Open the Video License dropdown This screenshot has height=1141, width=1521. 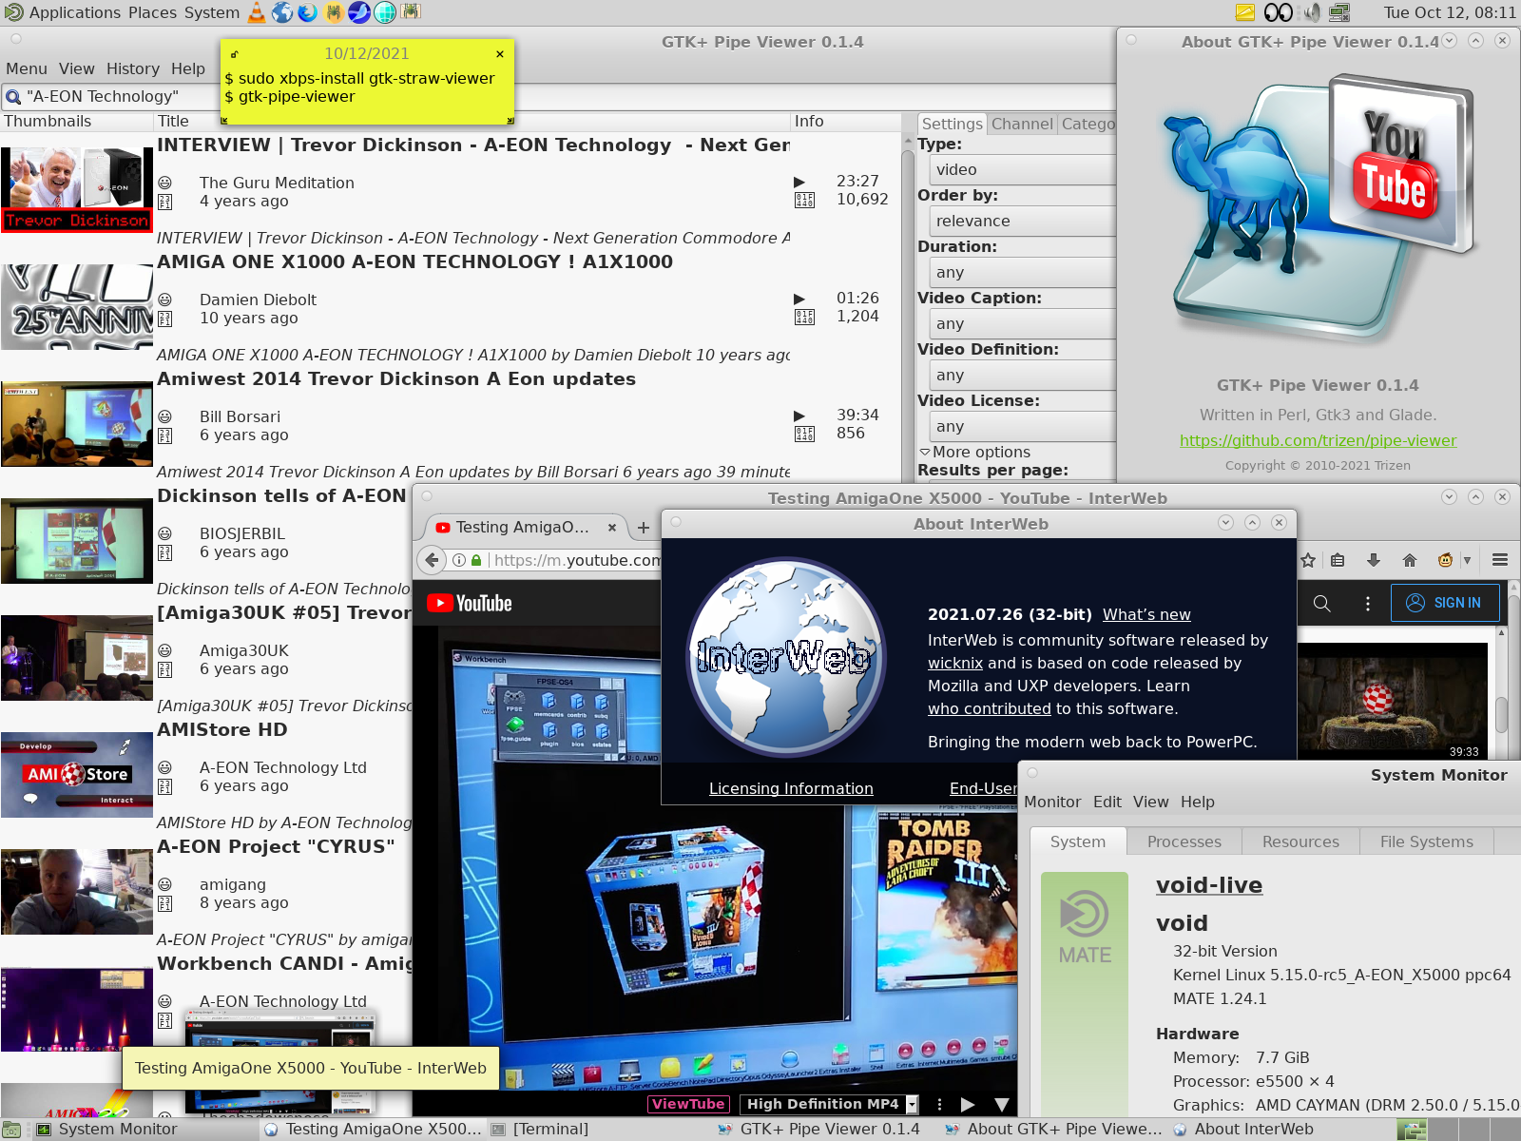click(1021, 426)
